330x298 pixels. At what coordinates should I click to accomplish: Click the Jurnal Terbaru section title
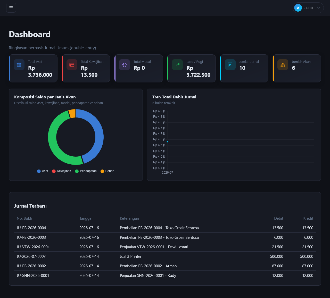(30, 206)
